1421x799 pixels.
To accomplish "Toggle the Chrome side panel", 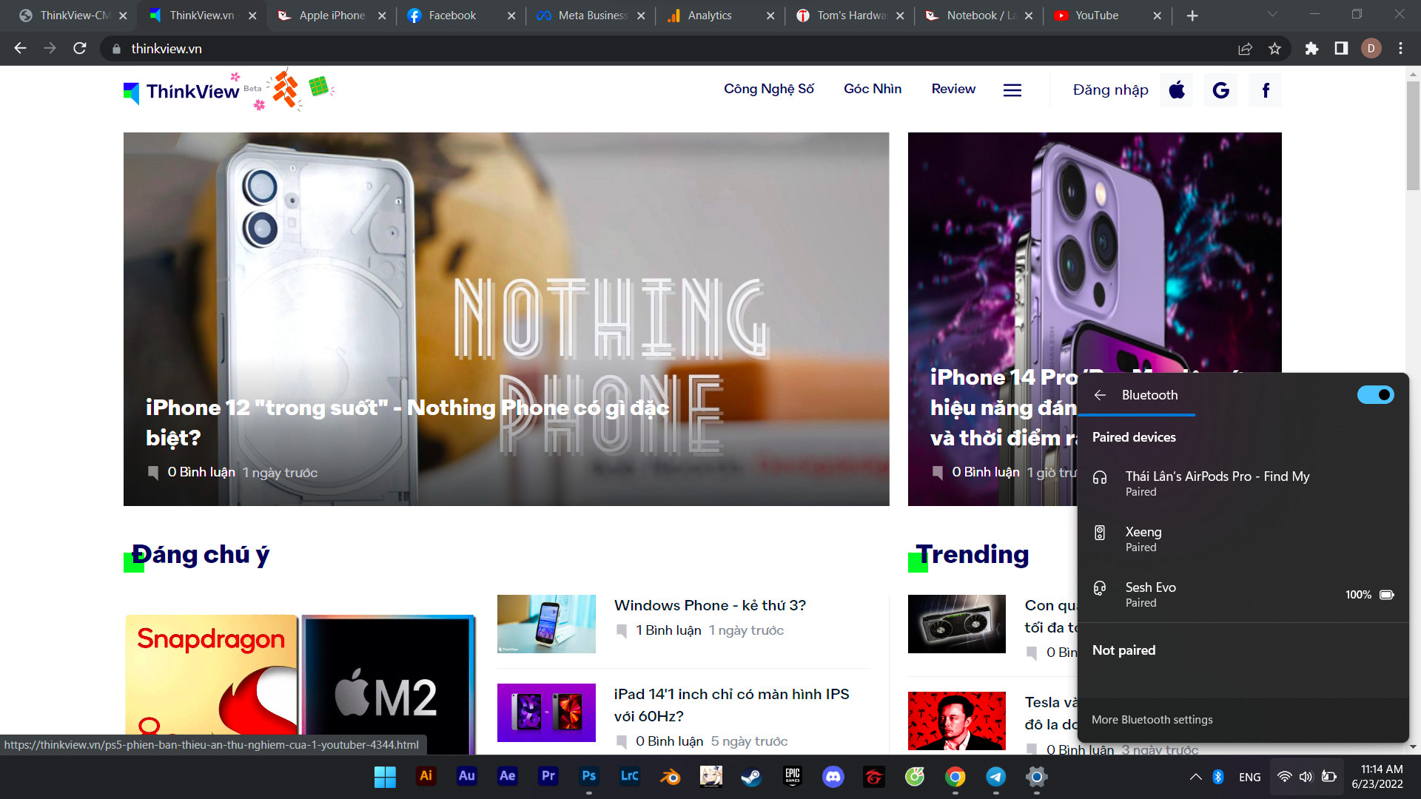I will [1341, 48].
